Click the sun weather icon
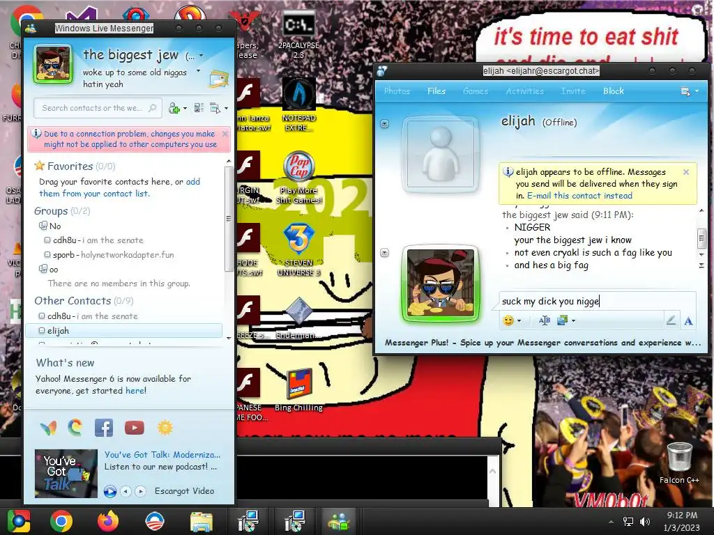 point(165,428)
